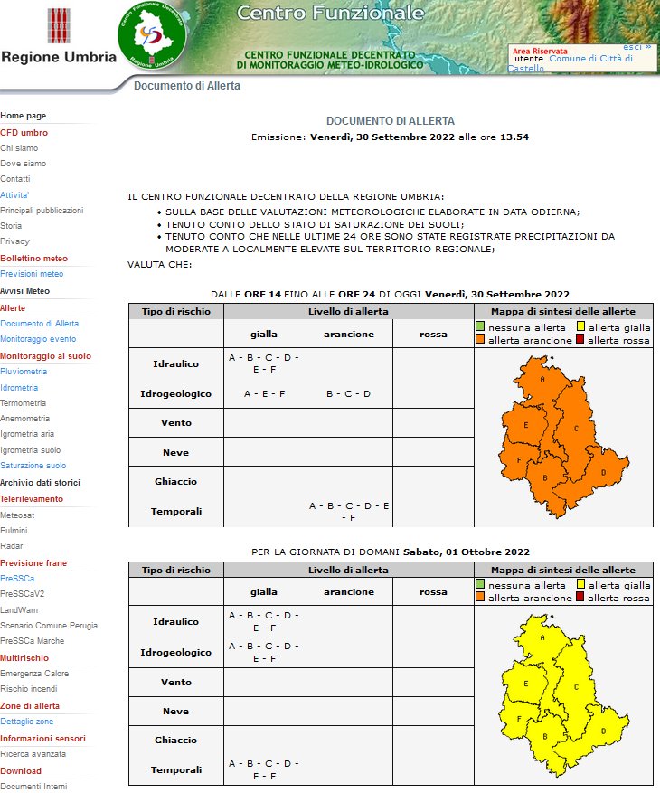Click the green nessuna allerta legend swatch
Viewport: 660px width, 793px height.
pyautogui.click(x=481, y=326)
